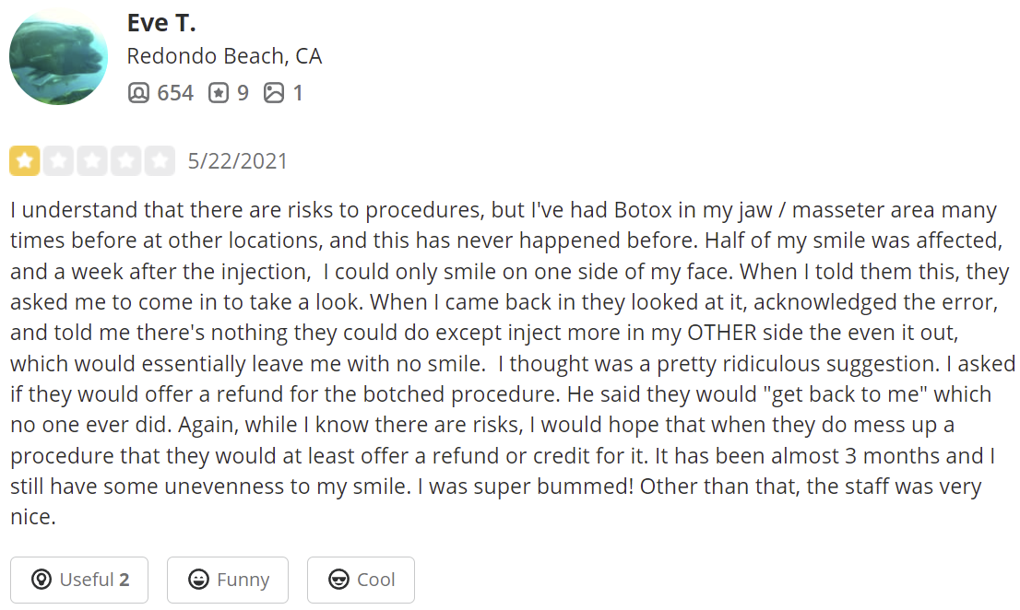
Task: Click the fifth empty rating star
Action: pyautogui.click(x=159, y=161)
